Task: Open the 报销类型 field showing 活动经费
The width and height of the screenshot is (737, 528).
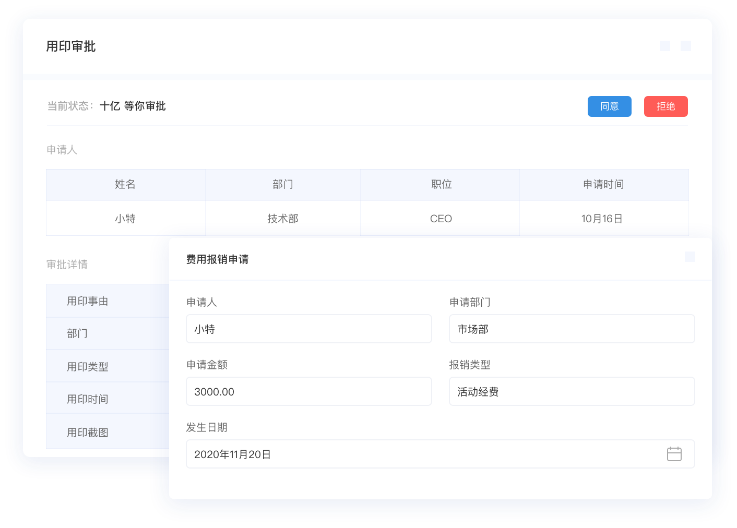Action: point(572,391)
